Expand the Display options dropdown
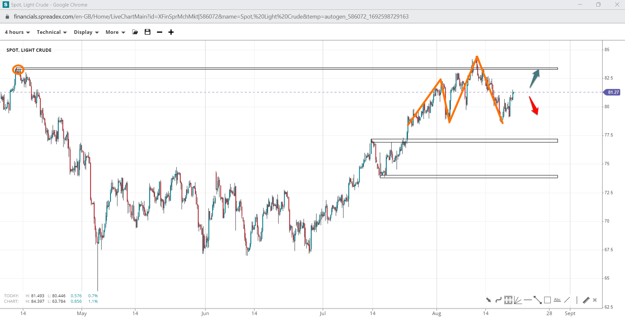625x320 pixels. click(x=86, y=32)
